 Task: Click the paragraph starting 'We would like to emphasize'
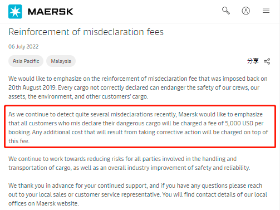(x=138, y=87)
